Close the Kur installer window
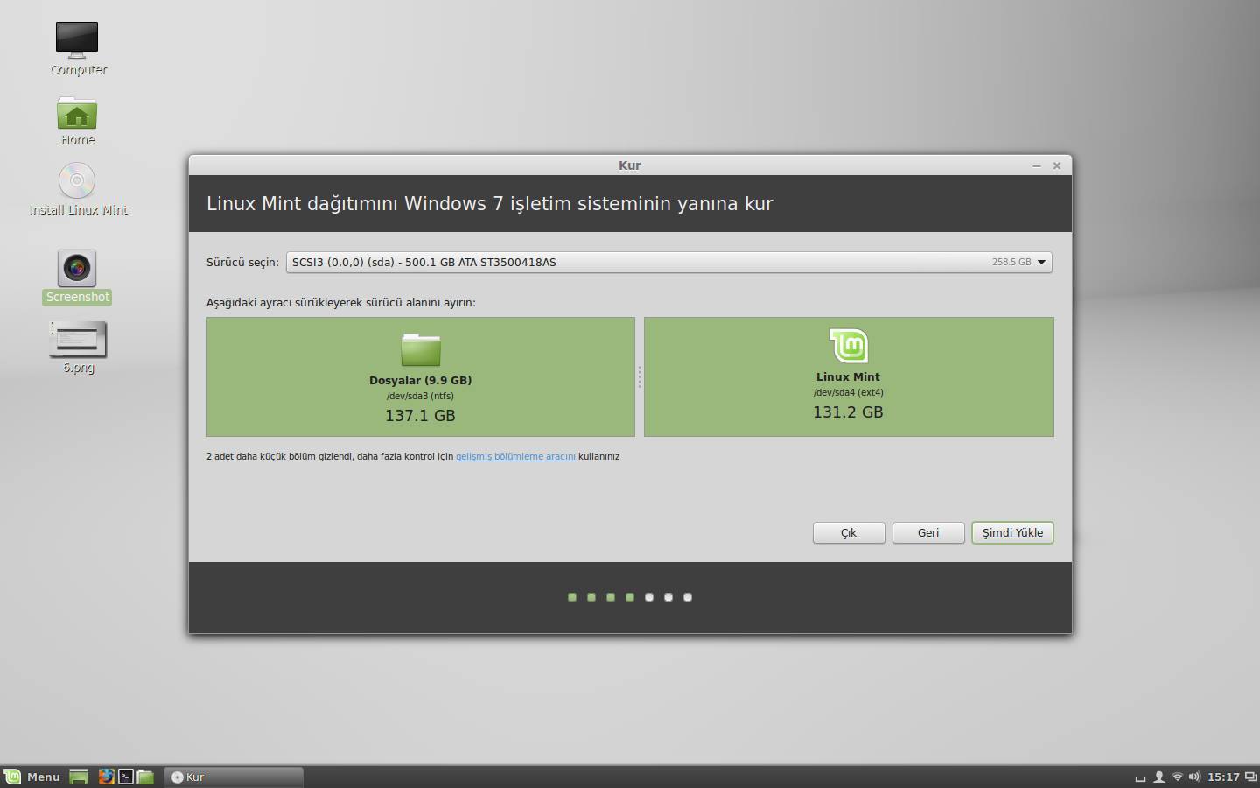 point(1057,165)
